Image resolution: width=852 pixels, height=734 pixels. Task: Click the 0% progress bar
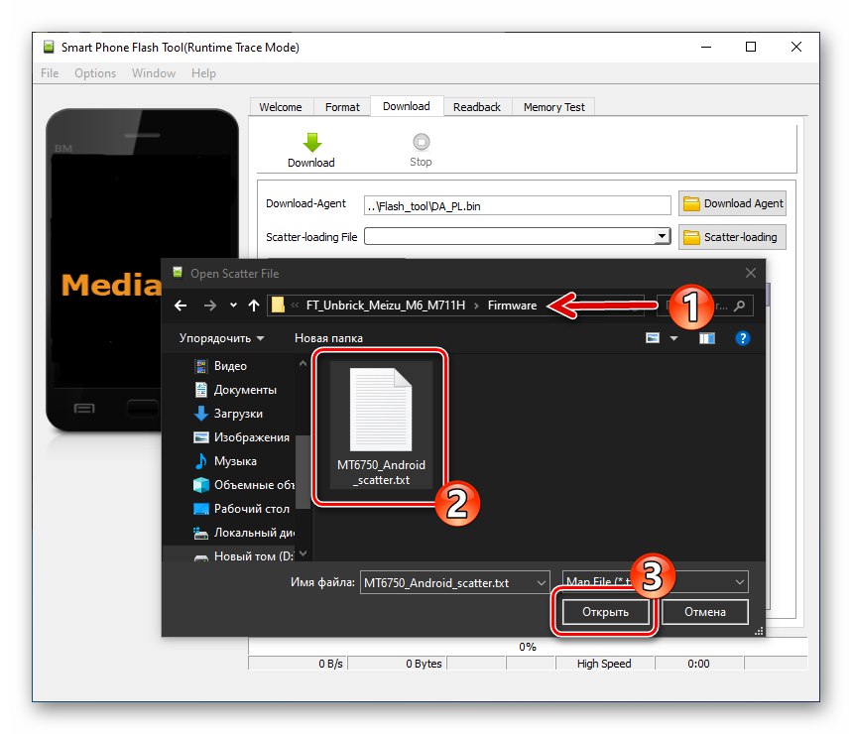pyautogui.click(x=527, y=647)
